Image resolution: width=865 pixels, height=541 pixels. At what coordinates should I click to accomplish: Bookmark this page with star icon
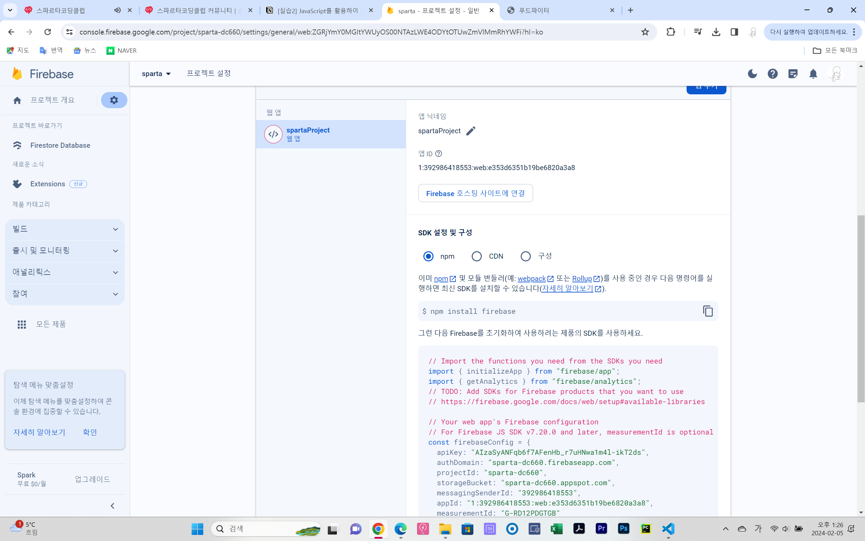pyautogui.click(x=645, y=32)
